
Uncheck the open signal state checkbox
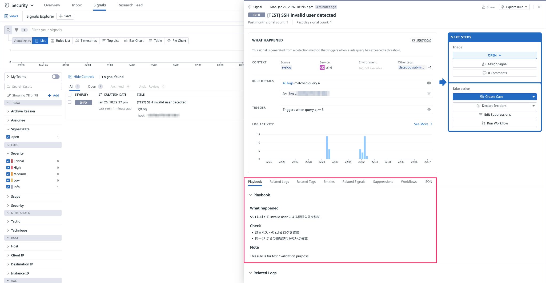(x=8, y=137)
